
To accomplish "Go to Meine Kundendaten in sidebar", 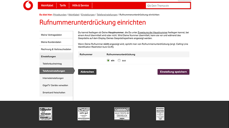I will point(56,42).
